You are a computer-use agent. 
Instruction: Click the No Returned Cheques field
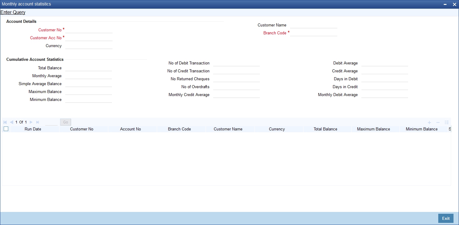236,79
